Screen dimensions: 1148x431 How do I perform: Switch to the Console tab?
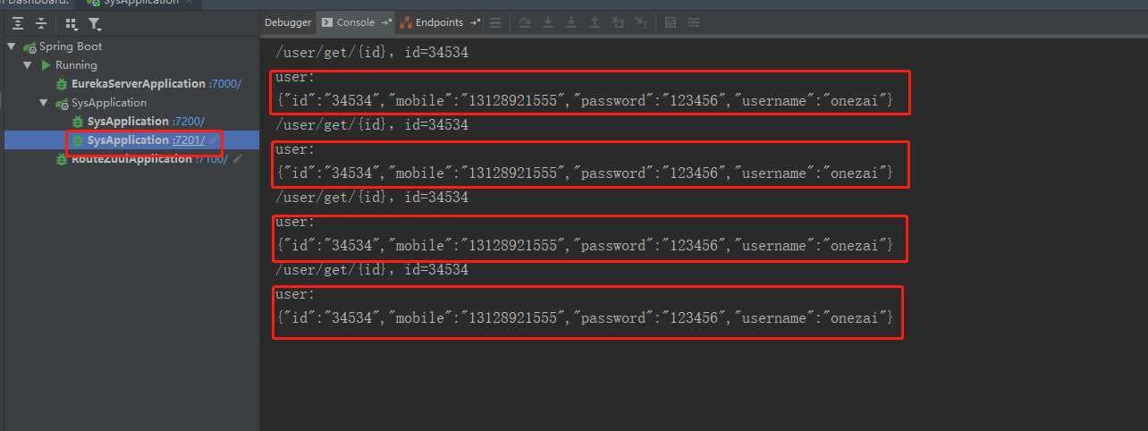point(355,22)
